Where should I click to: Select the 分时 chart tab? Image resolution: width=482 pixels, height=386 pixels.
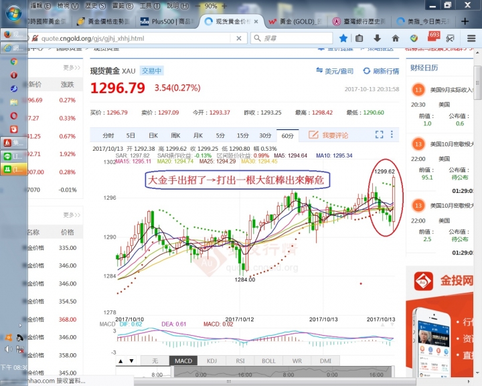[x=108, y=135]
